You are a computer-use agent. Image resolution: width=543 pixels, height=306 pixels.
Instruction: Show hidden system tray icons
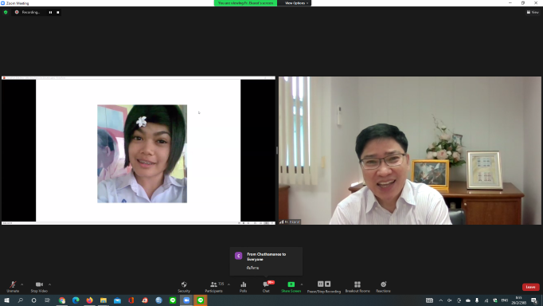pyautogui.click(x=440, y=300)
